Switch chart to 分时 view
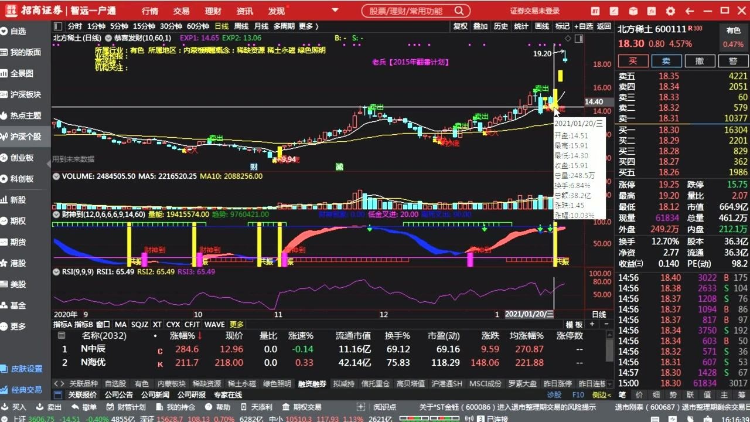This screenshot has height=422, width=750. point(75,26)
